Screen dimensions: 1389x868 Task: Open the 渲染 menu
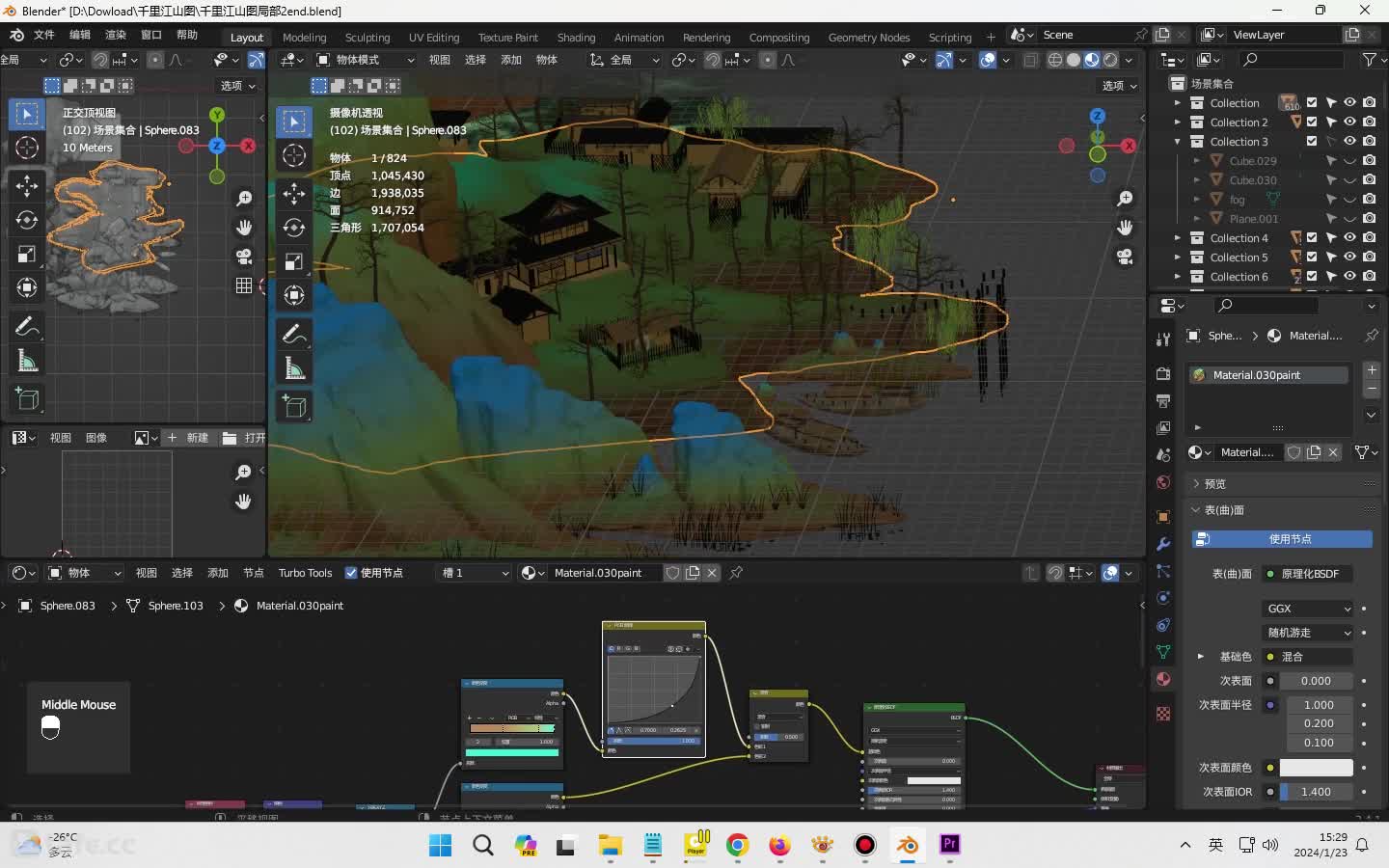(116, 35)
